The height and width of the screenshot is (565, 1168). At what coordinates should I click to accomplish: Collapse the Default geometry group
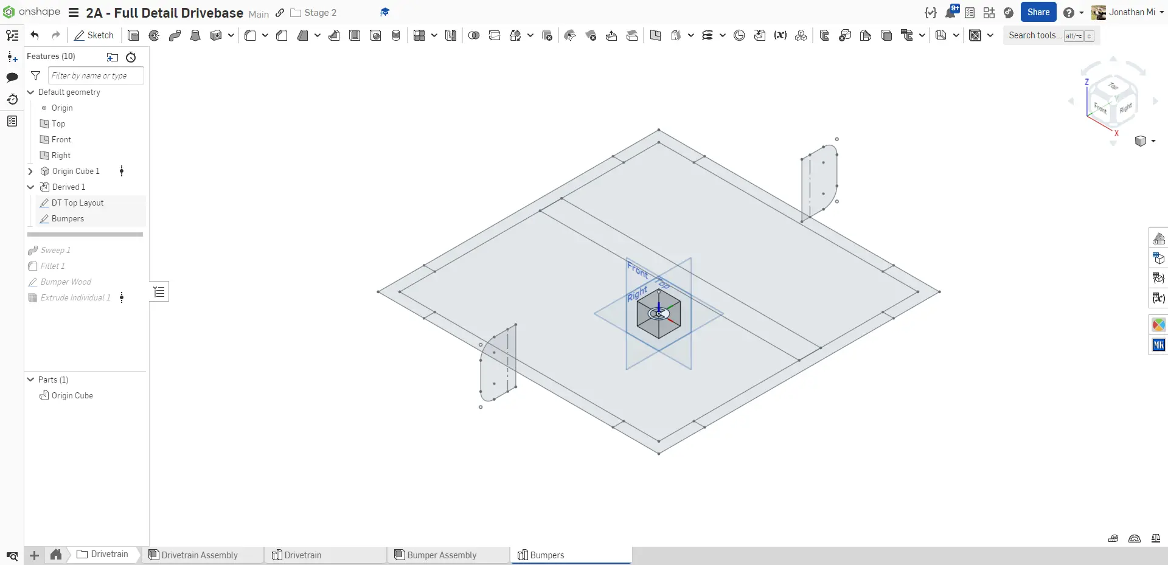[x=30, y=92]
